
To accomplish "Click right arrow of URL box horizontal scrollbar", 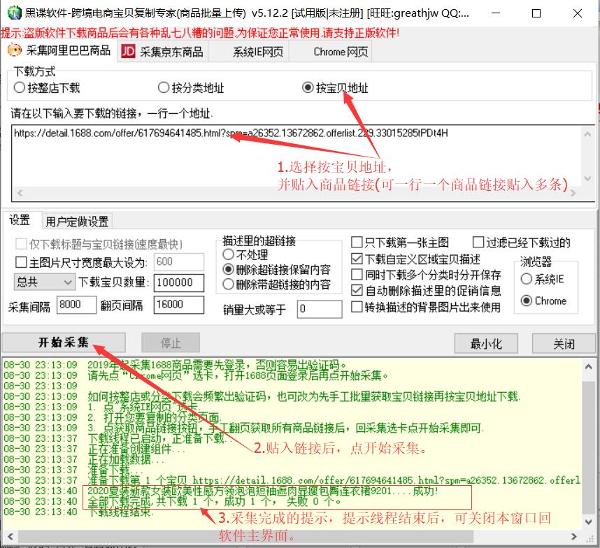I will click(x=573, y=193).
